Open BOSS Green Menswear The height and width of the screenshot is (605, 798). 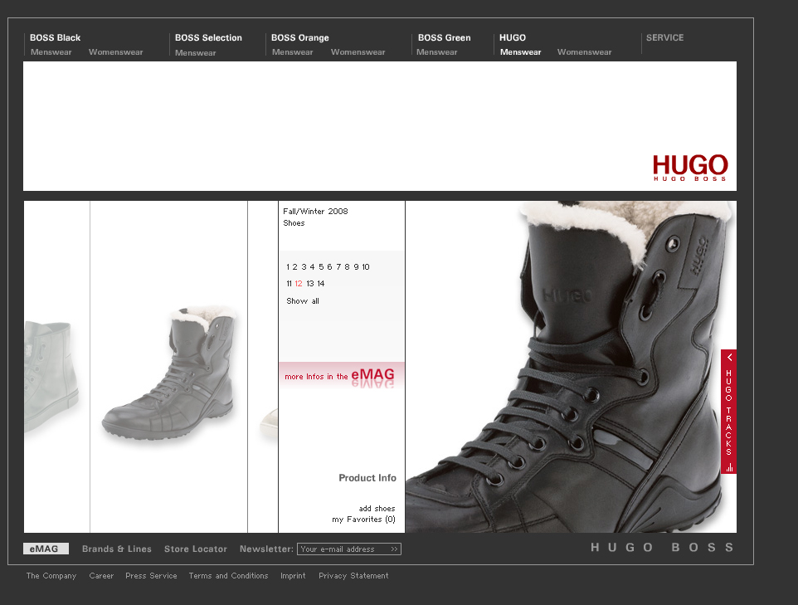[x=436, y=52]
